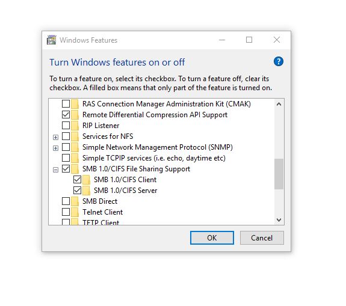
Task: Click the Cancel button
Action: [x=262, y=237]
